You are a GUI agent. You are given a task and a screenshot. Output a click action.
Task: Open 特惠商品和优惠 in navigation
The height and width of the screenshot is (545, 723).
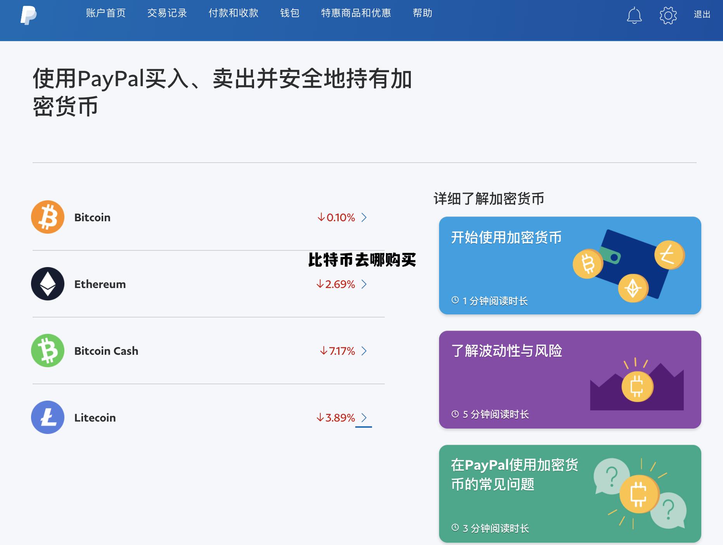[x=356, y=13]
